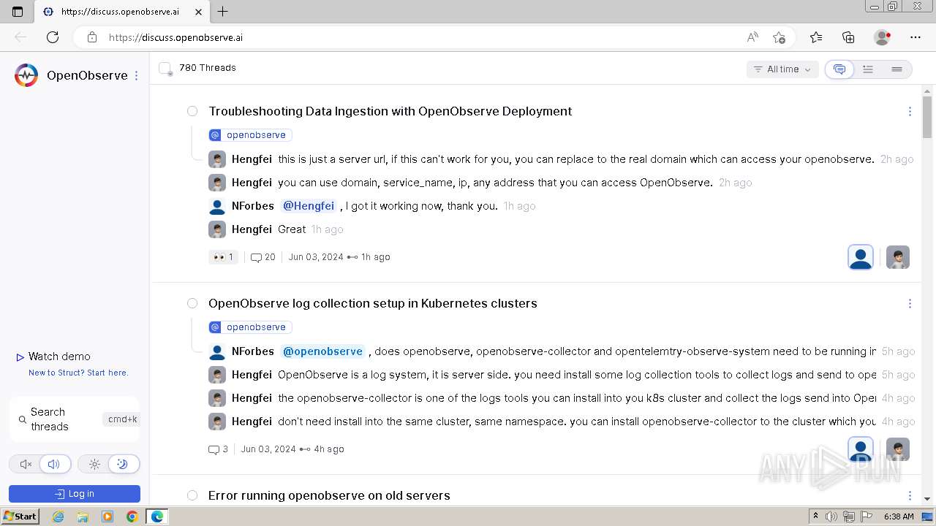Open the Edge Settings and more menu
The width and height of the screenshot is (936, 526).
tap(916, 37)
